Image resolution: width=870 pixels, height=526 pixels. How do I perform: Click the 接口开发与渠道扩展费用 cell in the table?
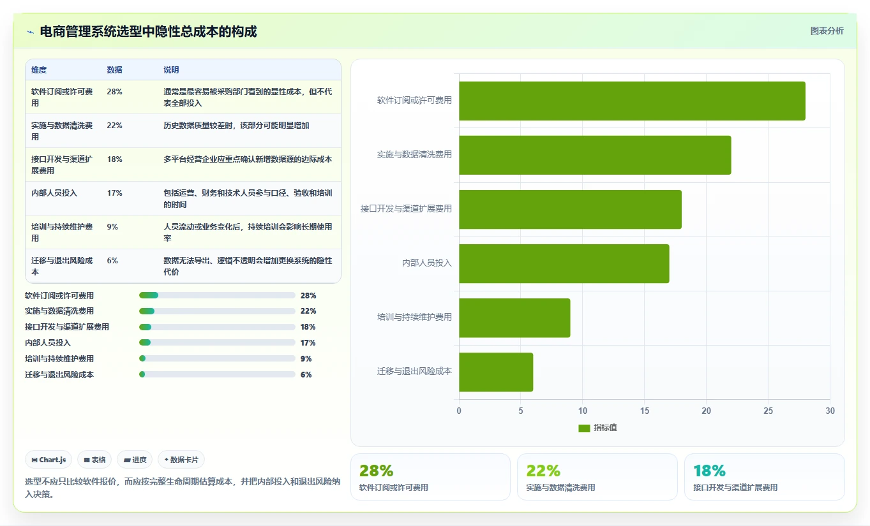(62, 164)
